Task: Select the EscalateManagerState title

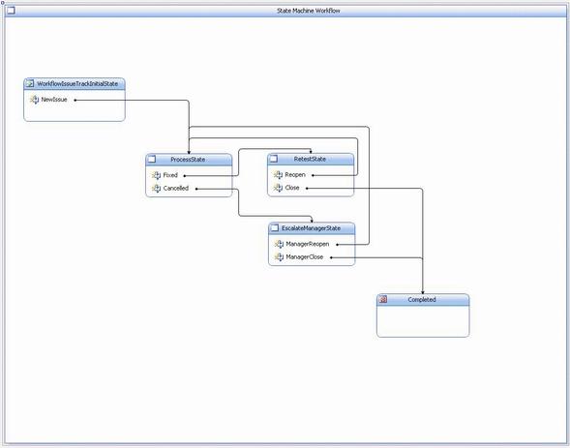Action: click(312, 228)
